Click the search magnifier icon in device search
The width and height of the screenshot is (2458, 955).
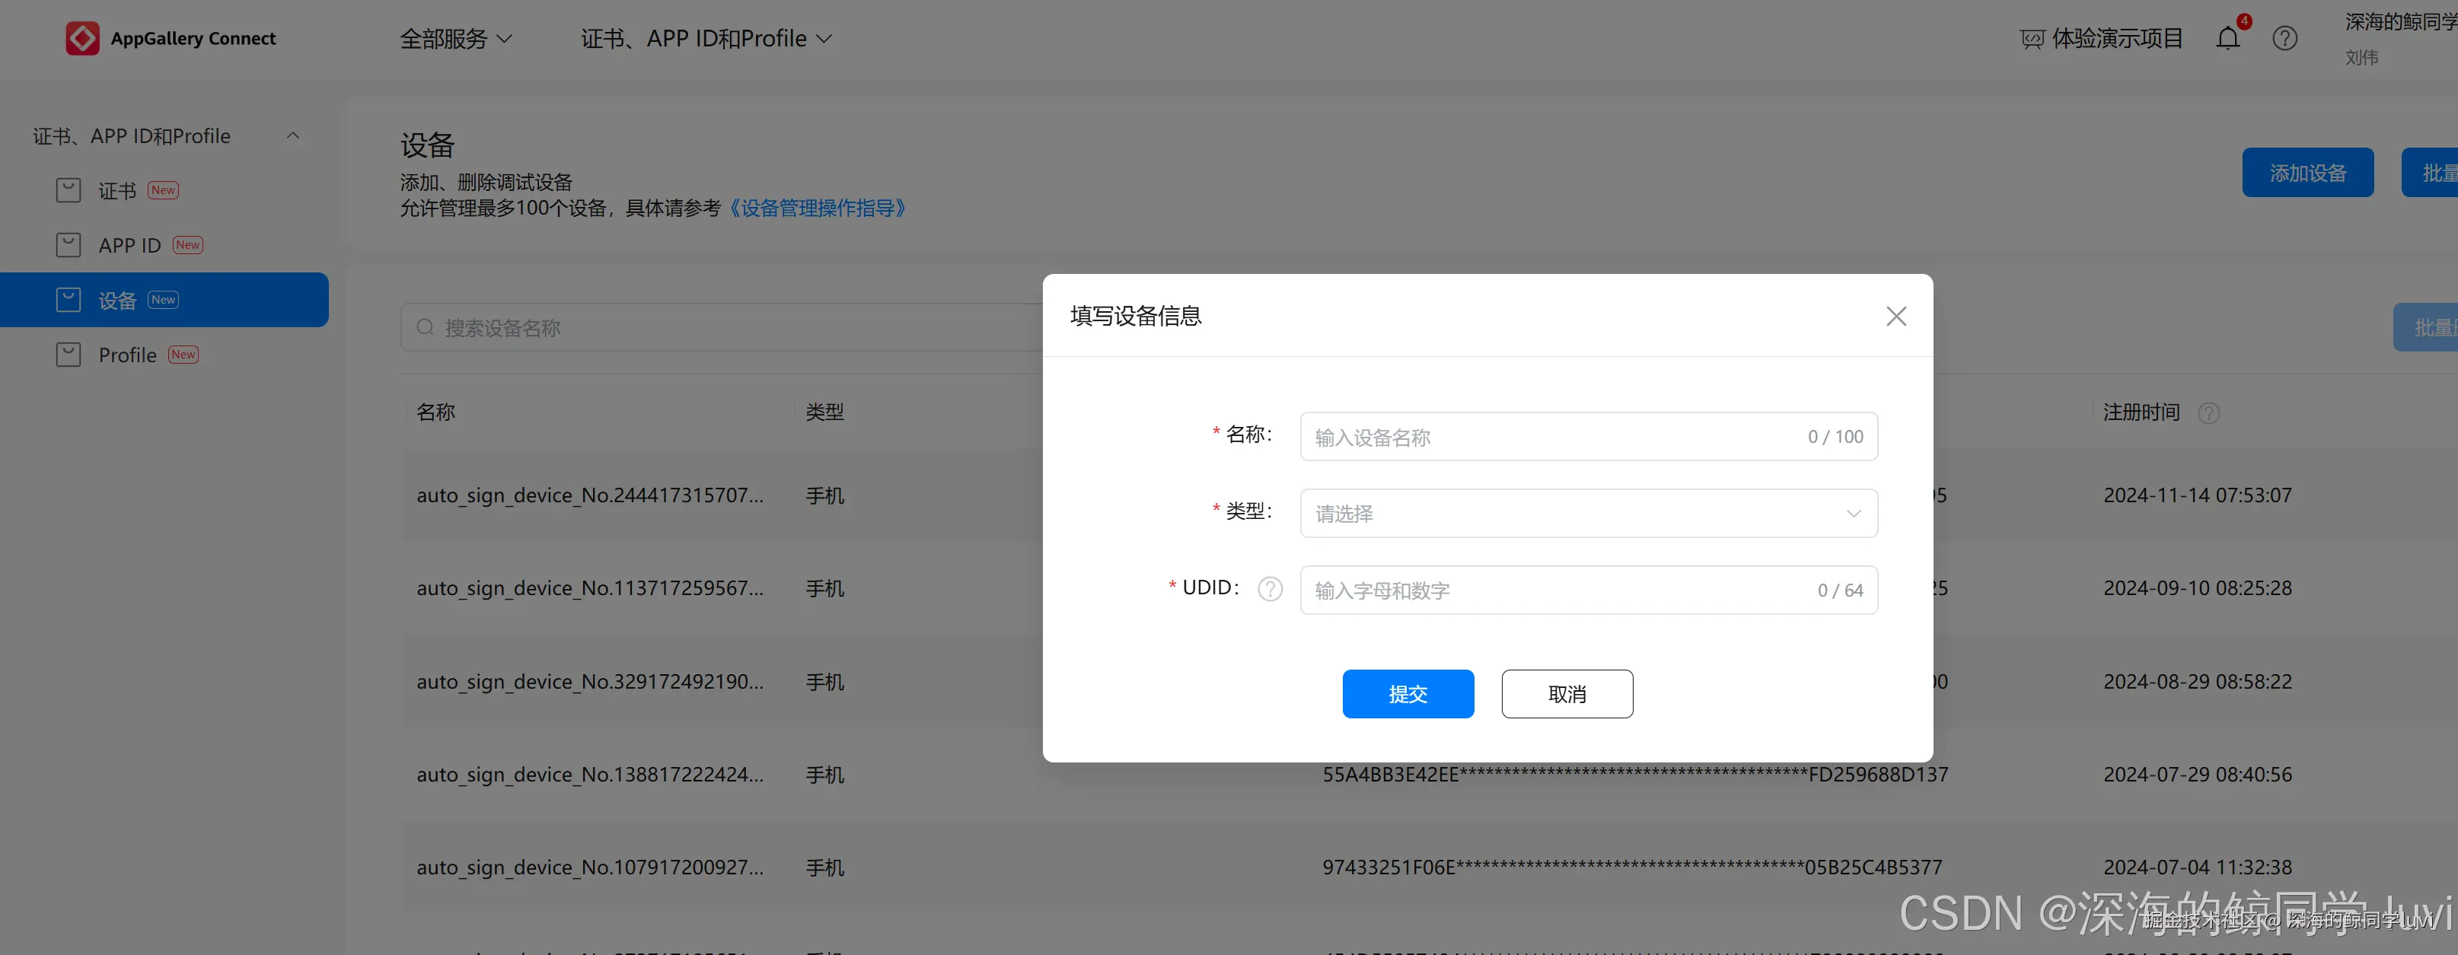[x=425, y=327]
